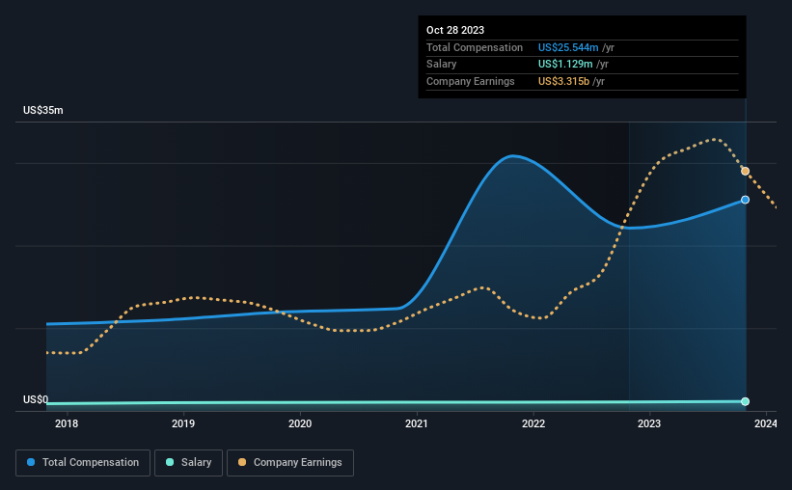The width and height of the screenshot is (792, 490).
Task: Click the Oct 28 2023 tooltip date
Action: pyautogui.click(x=455, y=30)
